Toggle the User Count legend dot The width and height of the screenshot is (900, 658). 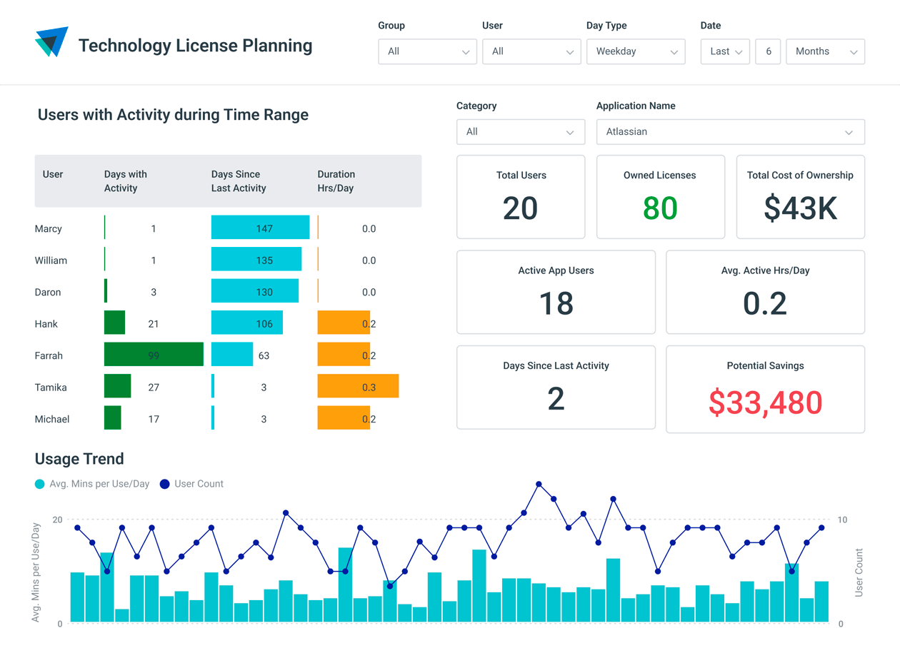click(165, 484)
